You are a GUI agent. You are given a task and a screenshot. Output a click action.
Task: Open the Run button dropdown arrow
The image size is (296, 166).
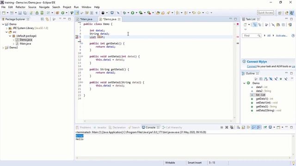click(x=136, y=13)
